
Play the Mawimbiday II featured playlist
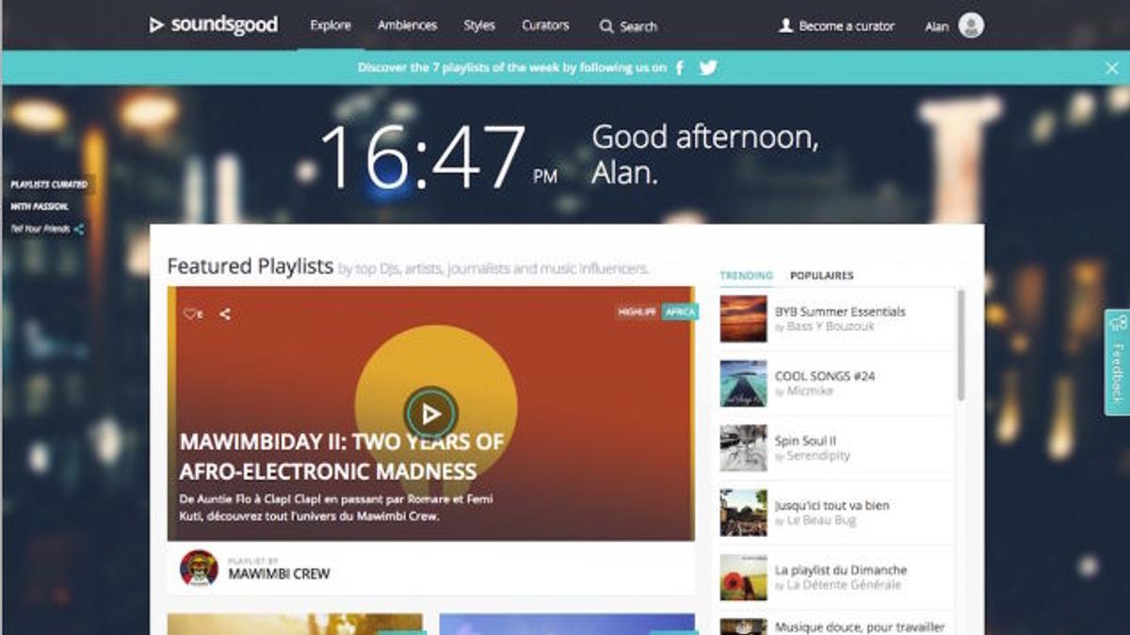(430, 413)
